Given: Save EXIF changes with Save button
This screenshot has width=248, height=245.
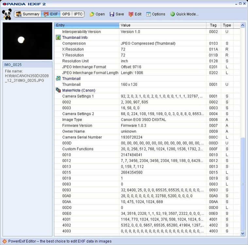Looking at the screenshot, I should (x=117, y=14).
